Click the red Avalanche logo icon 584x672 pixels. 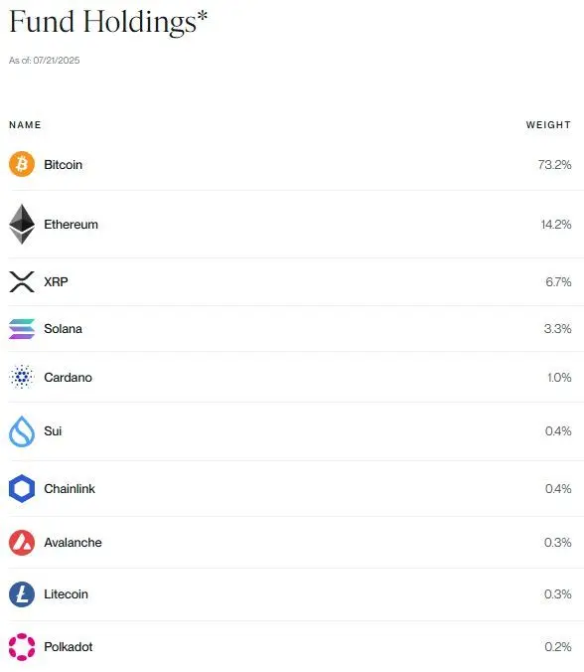pyautogui.click(x=22, y=542)
